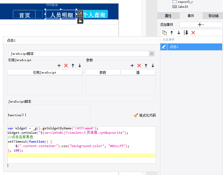Move event down in the events list toolbar
This screenshot has height=175, width=223.
179,33
